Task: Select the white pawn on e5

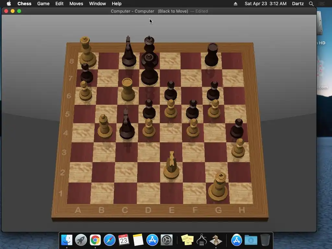Action: point(171,109)
